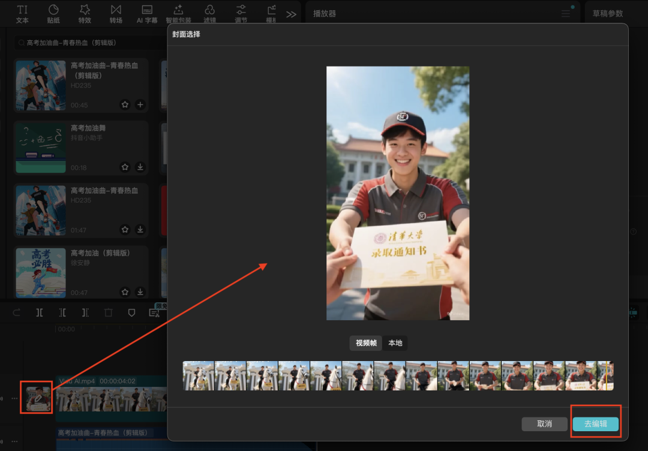This screenshot has height=451, width=648.
Task: Open video track options three-dot menu
Action: pos(15,399)
